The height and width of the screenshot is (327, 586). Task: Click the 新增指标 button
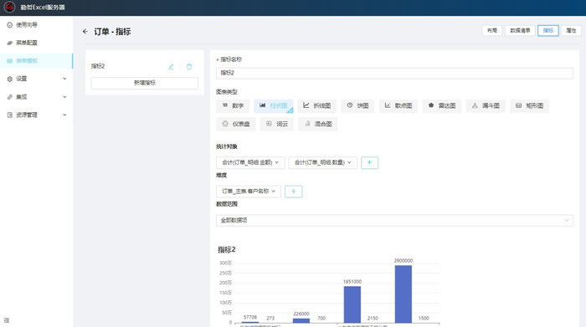click(x=145, y=83)
